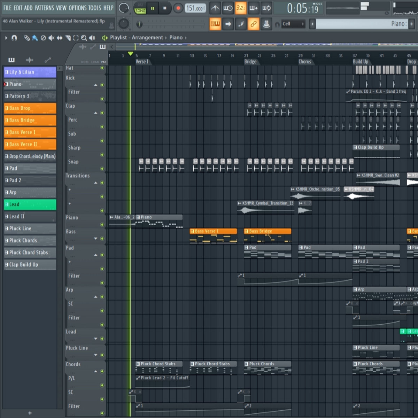Toggle the playlist snap magnet icon

pos(14,38)
